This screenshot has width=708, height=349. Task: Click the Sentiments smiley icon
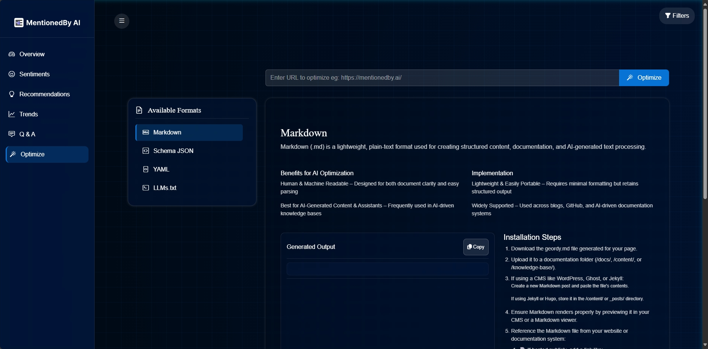[x=12, y=74]
